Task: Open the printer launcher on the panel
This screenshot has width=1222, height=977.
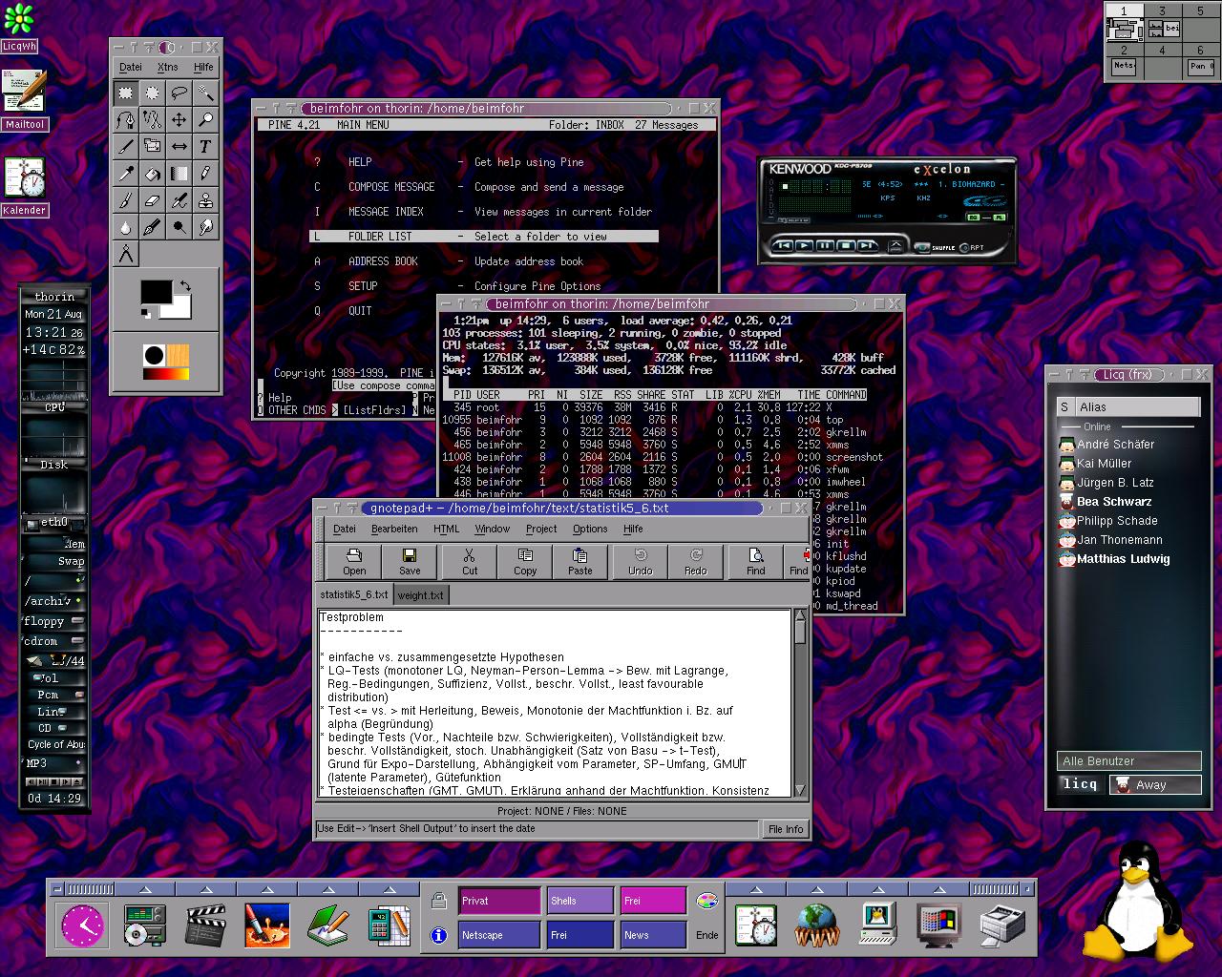Action: tap(1002, 924)
